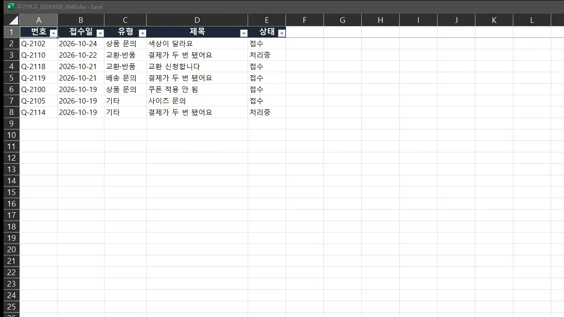This screenshot has height=317, width=564.
Task: Click date 2026-10-19 in Q-2100 row
Action: click(81, 89)
